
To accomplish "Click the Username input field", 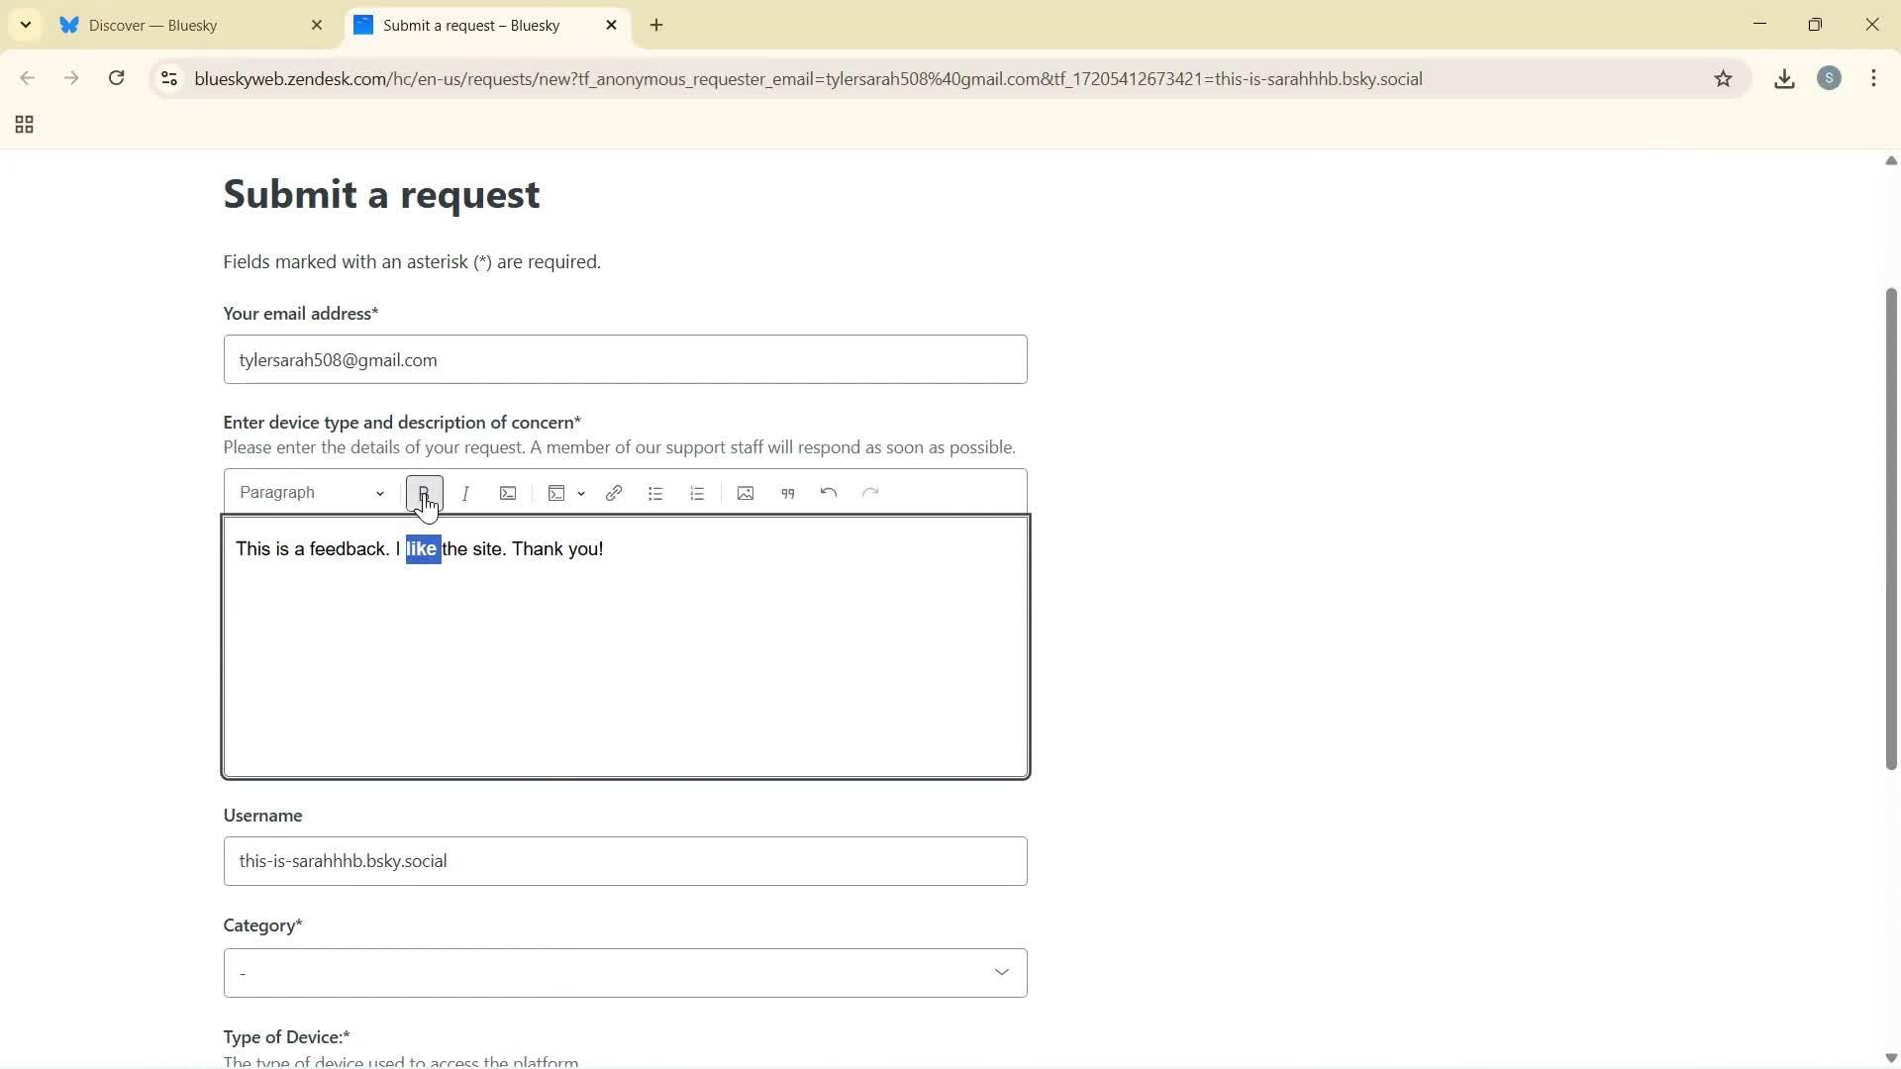I will tap(625, 860).
